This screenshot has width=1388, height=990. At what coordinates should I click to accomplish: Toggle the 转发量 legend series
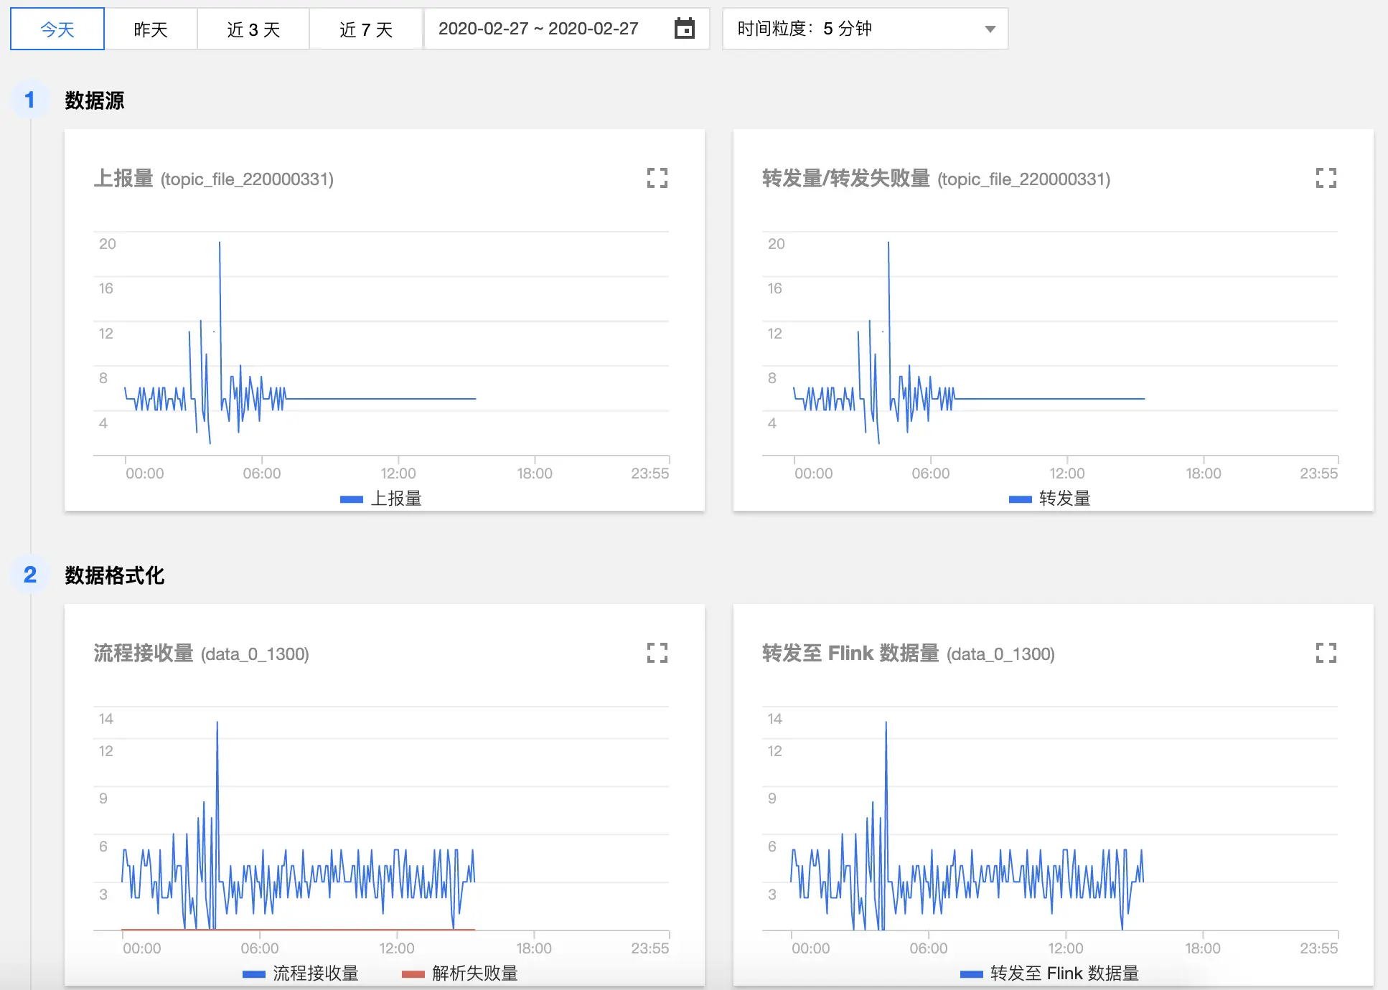(1064, 499)
